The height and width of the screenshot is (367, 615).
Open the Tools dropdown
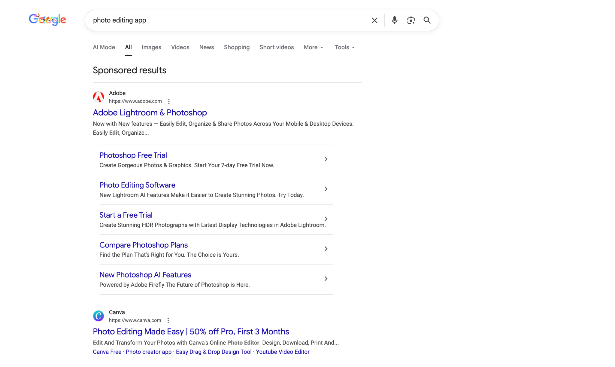(x=344, y=47)
